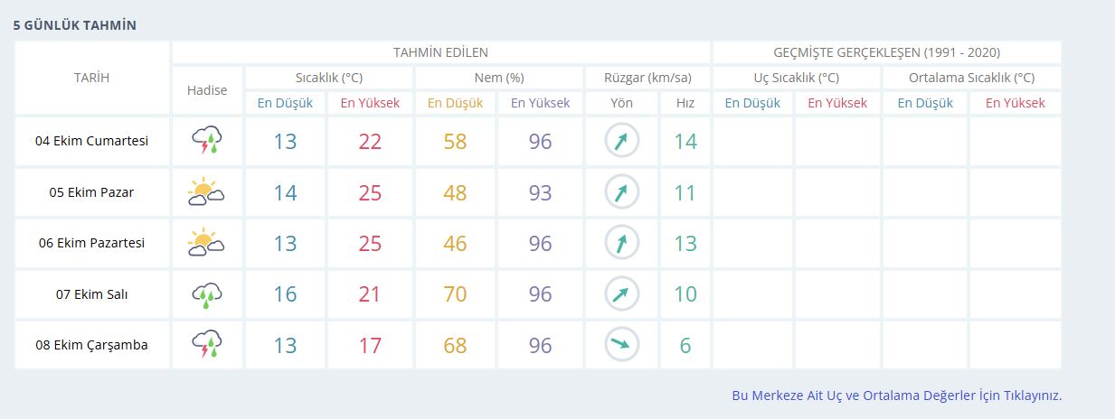
Task: Click the 5 GÜNLÜK TAHMİN heading
Action: [x=75, y=25]
